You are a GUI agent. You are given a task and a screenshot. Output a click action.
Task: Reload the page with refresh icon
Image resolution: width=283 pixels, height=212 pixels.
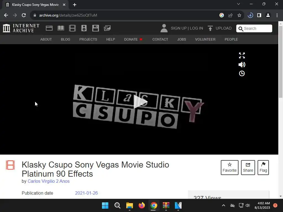[24, 15]
